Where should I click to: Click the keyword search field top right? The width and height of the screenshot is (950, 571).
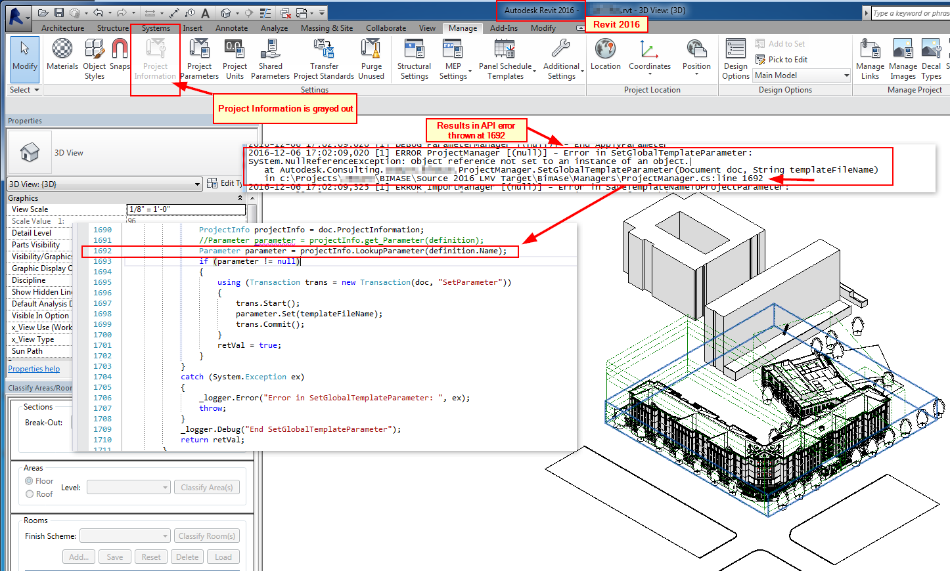click(x=913, y=12)
